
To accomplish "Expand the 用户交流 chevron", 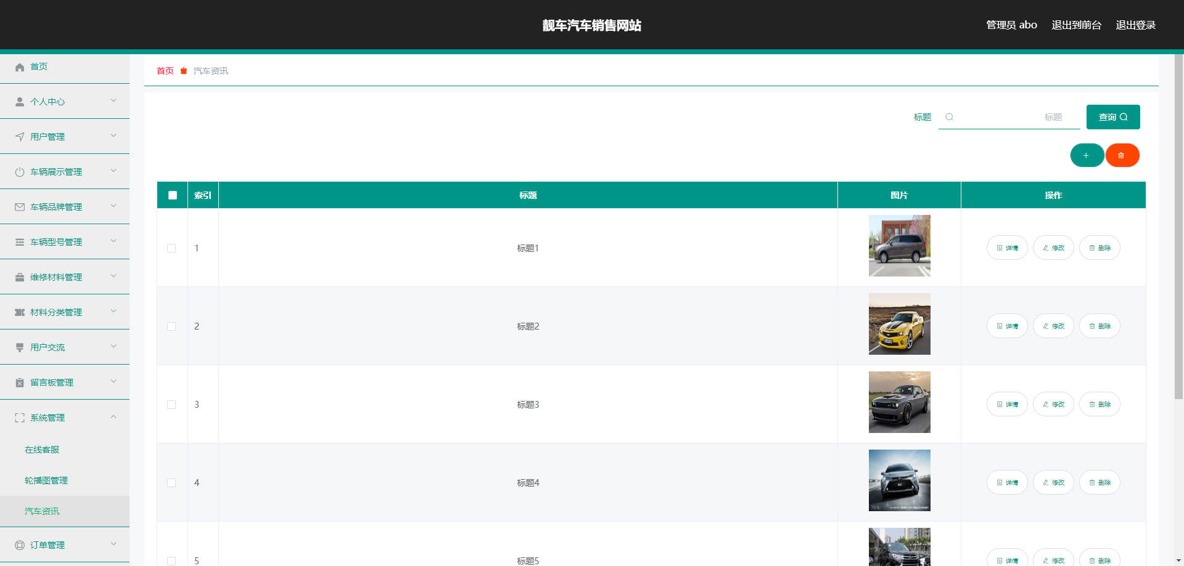I will click(113, 346).
